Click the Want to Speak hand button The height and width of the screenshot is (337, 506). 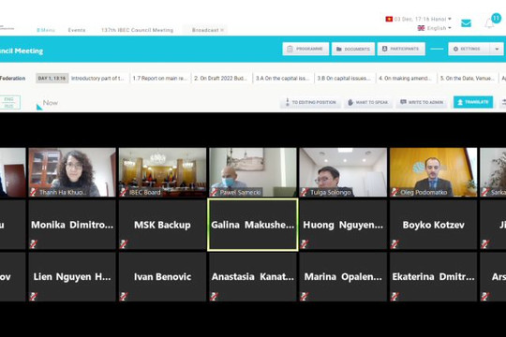pyautogui.click(x=368, y=102)
